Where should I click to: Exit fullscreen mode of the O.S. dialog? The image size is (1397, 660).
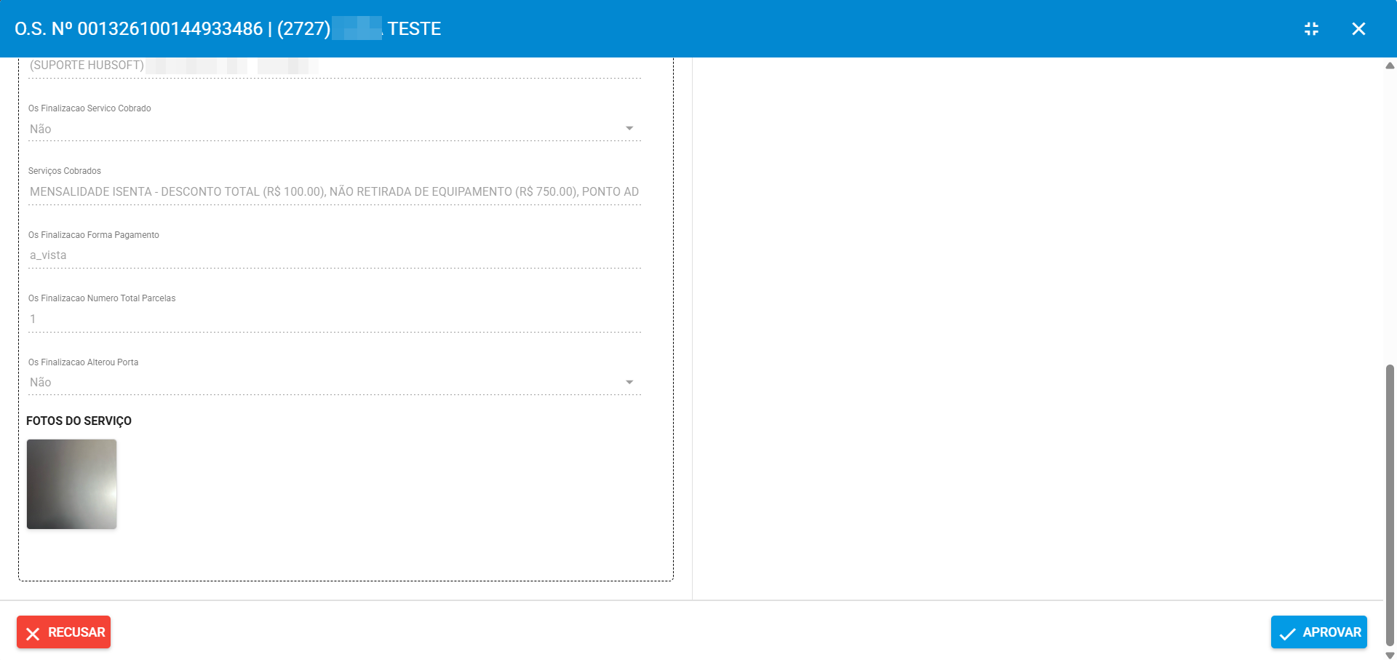1311,28
